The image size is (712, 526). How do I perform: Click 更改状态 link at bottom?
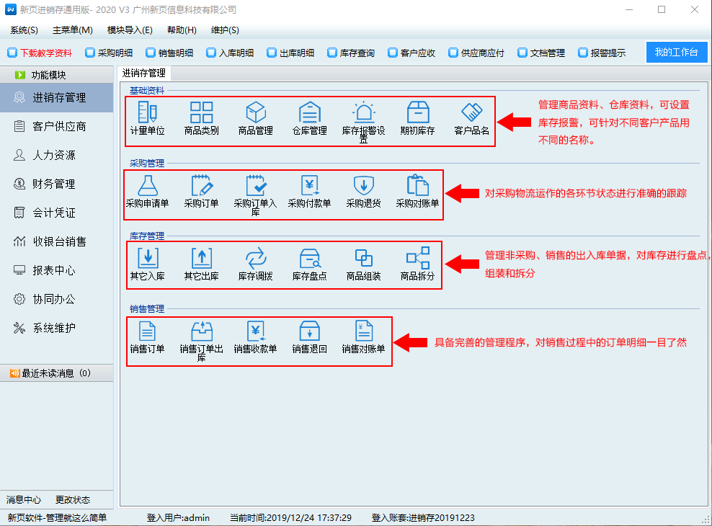coord(73,499)
